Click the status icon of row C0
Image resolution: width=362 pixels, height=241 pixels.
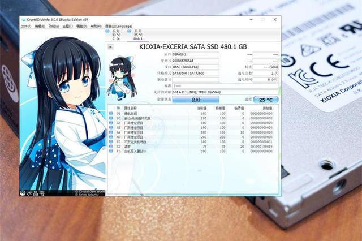click(111, 141)
